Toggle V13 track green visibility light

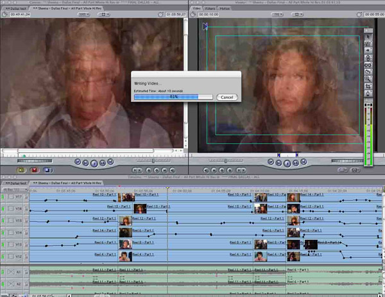click(x=3, y=244)
